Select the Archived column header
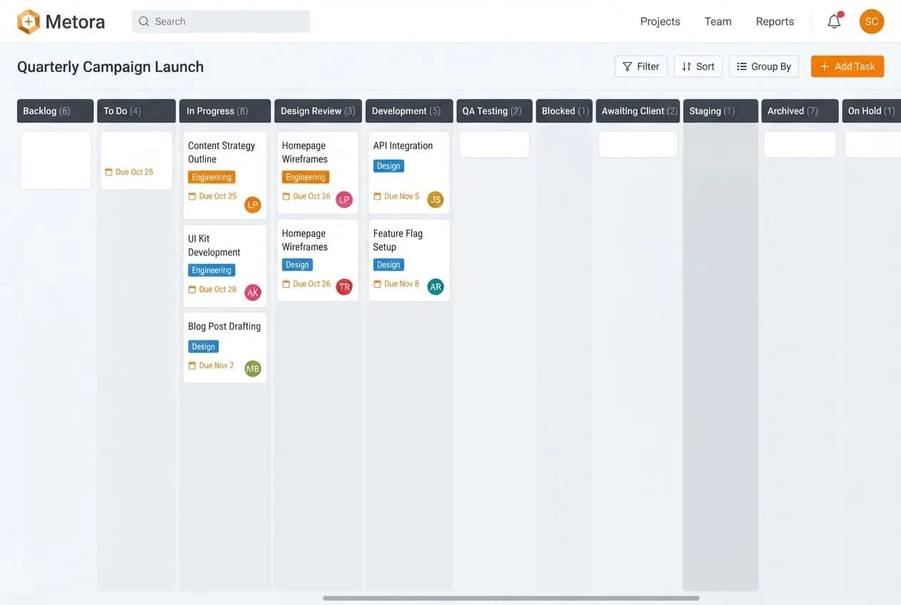 click(800, 111)
